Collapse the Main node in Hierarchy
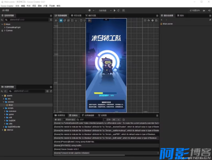Image resolution: width=212 pixels, height=160 pixels. pyautogui.click(x=2, y=24)
